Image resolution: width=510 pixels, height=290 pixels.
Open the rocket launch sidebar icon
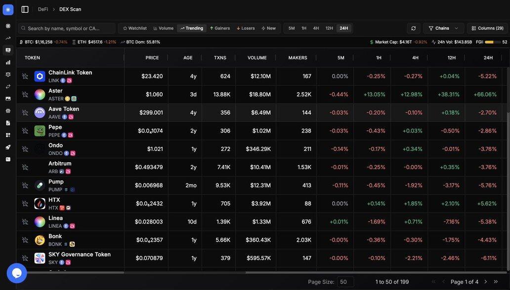[x=8, y=147]
